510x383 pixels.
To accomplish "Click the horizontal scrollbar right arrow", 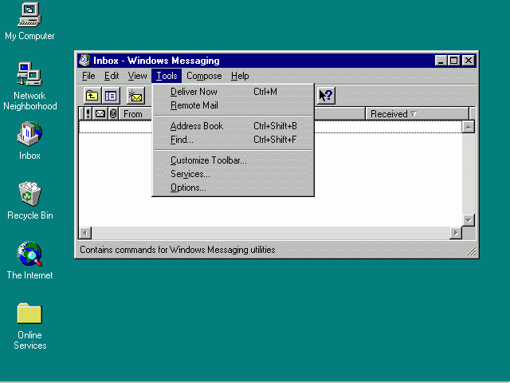I will click(x=456, y=233).
